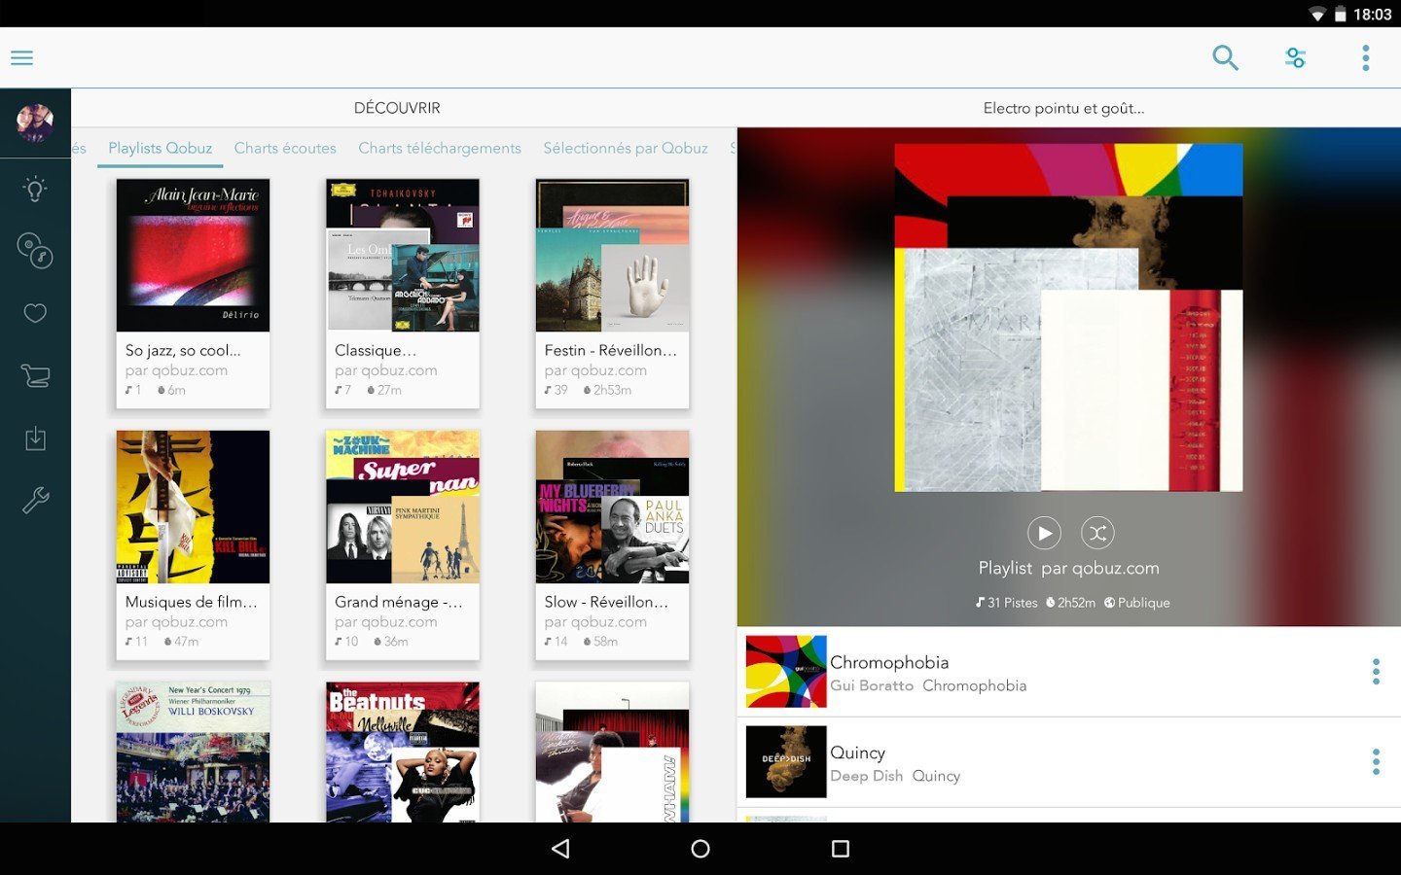Select the Quincy track title
1401x875 pixels.
[x=857, y=752]
